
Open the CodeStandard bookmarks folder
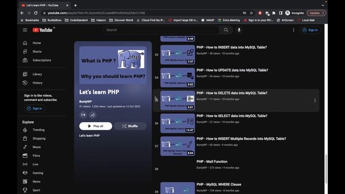click(77, 20)
